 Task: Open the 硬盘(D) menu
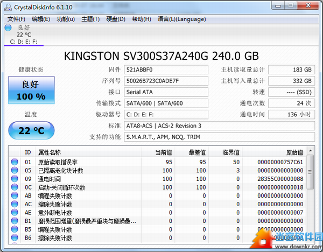point(116,19)
